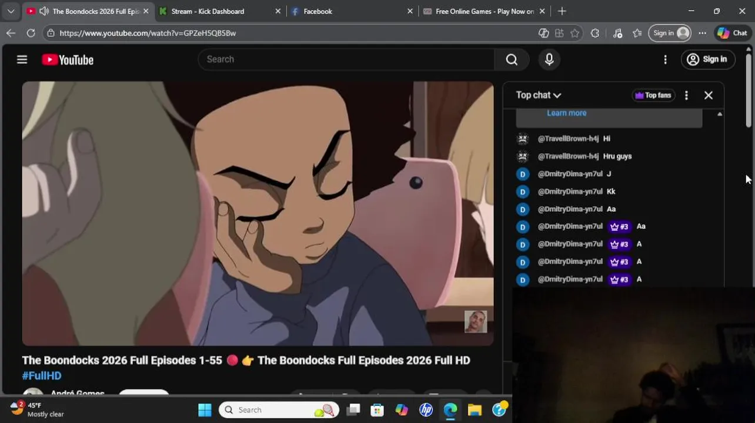Focus the YouTube search field
Screen dimensions: 755x423
(x=347, y=59)
